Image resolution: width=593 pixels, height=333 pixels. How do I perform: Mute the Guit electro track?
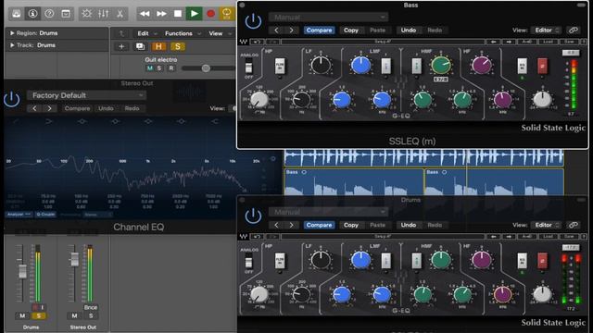pos(150,68)
